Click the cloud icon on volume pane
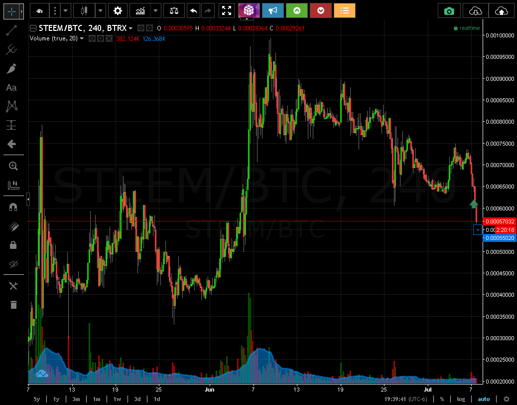Screen dimensions: 517x405 (x=42, y=374)
